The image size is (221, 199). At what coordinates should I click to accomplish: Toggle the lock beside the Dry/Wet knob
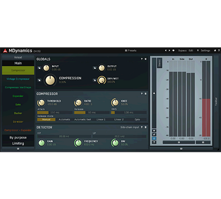click(x=95, y=80)
